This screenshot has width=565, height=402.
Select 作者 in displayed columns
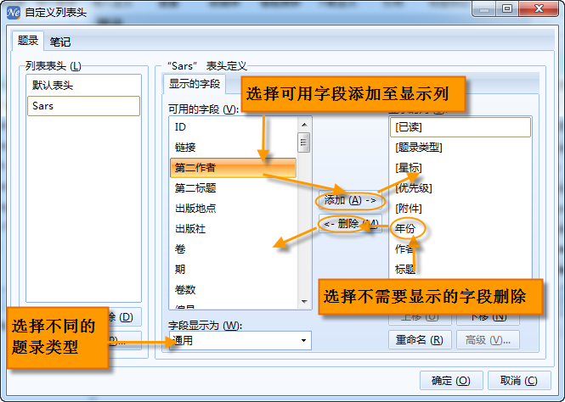(x=460, y=248)
